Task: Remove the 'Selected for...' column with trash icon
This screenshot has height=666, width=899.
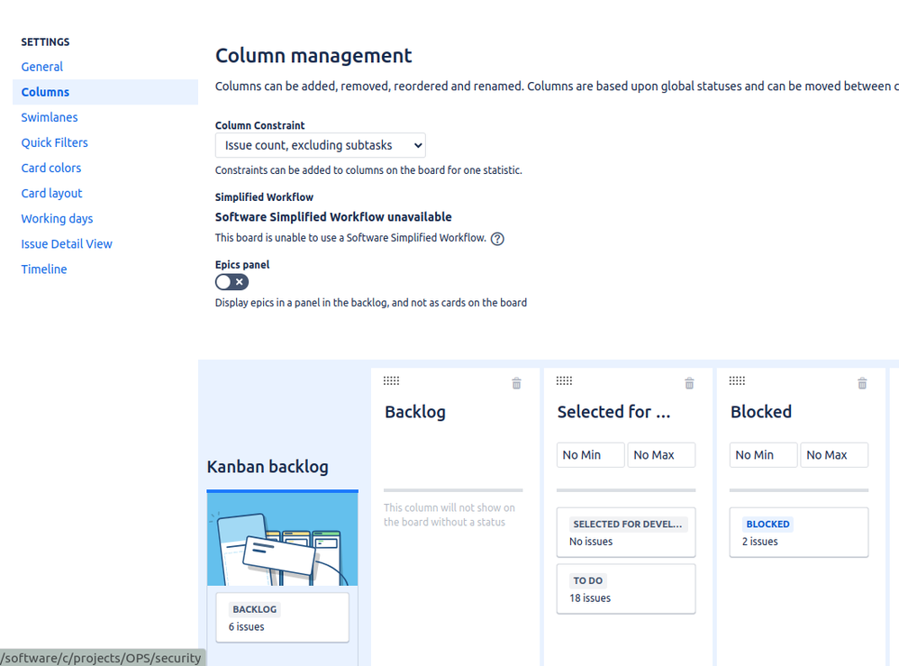Action: coord(689,382)
